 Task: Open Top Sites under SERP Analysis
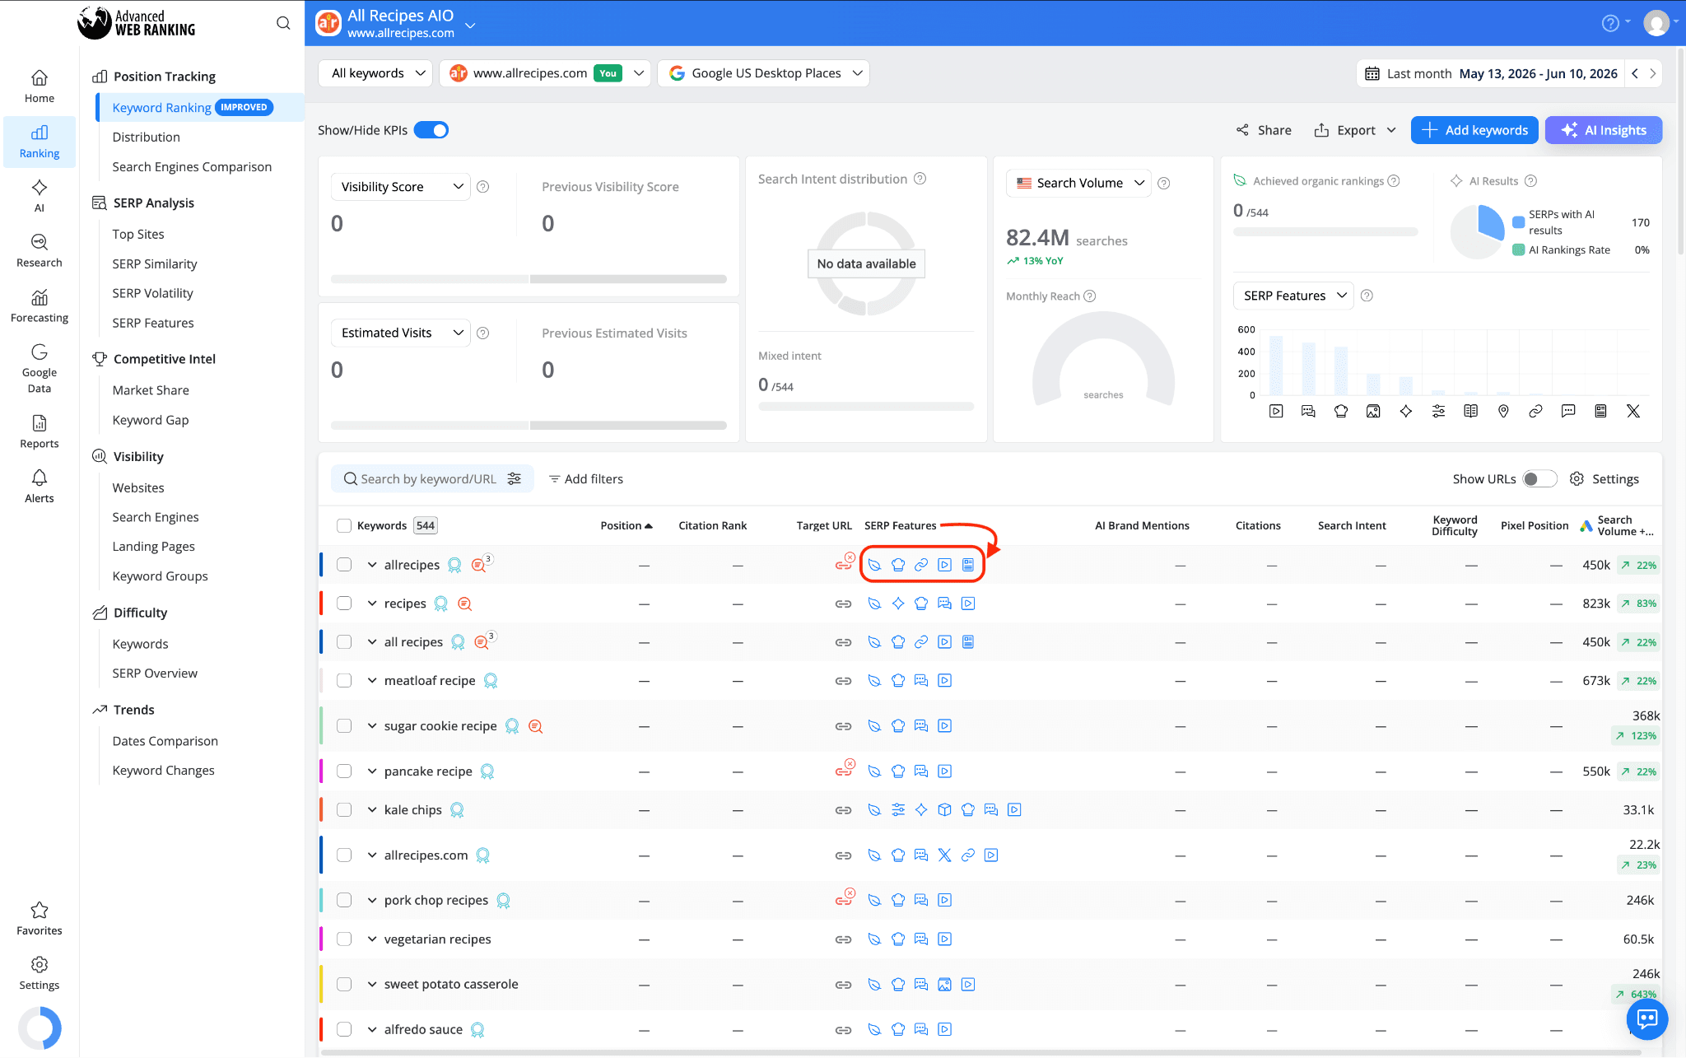coord(138,234)
